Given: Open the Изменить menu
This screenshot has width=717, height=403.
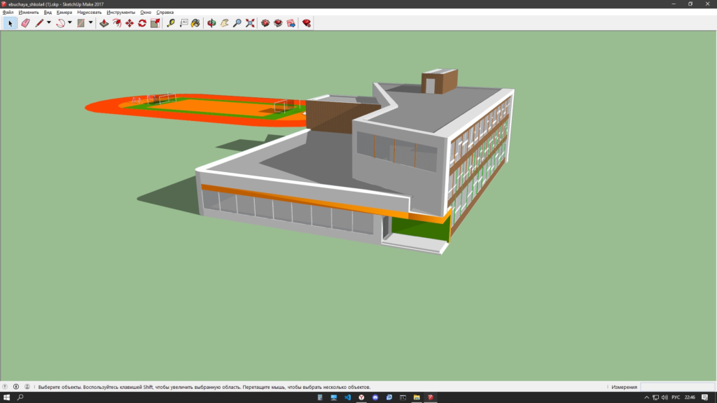Looking at the screenshot, I should [29, 13].
